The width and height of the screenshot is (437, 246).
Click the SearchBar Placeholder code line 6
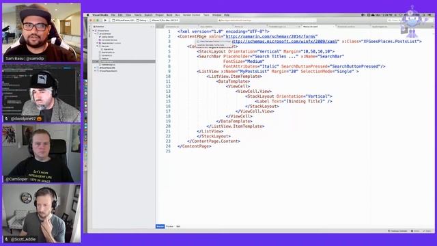click(270, 57)
